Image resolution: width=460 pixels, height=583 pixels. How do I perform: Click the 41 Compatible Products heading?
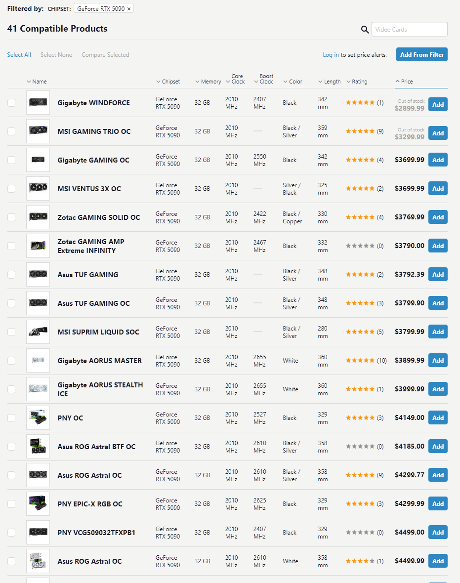(57, 29)
